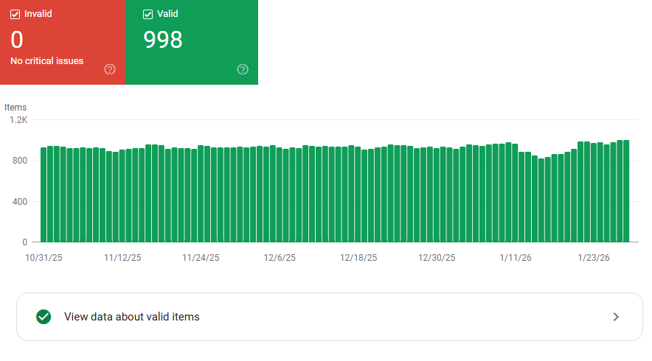Viewport: 652px width, 361px height.
Task: Click the last bar in the chart
Action: [x=626, y=191]
